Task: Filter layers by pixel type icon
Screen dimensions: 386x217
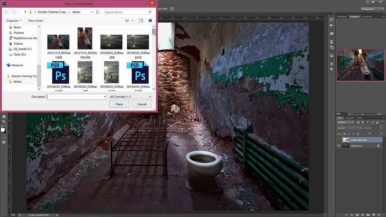Action: point(358,122)
